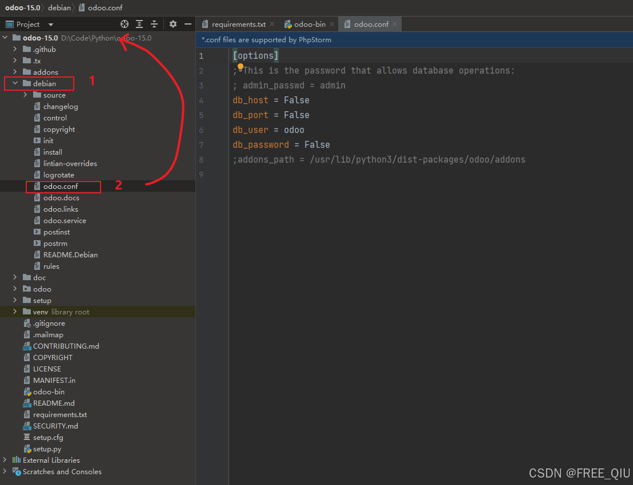Select the install file
Screen dimensions: 633x485
[x=53, y=152]
